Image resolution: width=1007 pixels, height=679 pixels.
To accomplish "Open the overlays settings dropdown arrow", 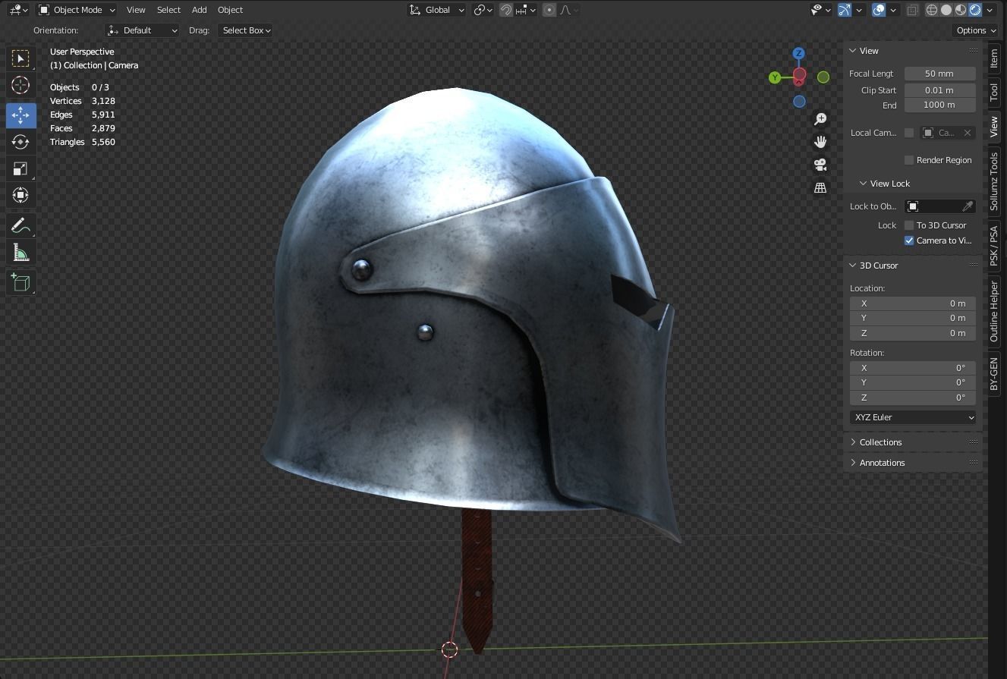I will (893, 10).
